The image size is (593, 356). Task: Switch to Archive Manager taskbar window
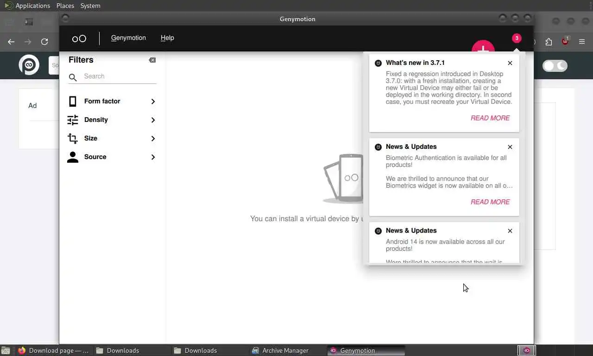(287, 350)
